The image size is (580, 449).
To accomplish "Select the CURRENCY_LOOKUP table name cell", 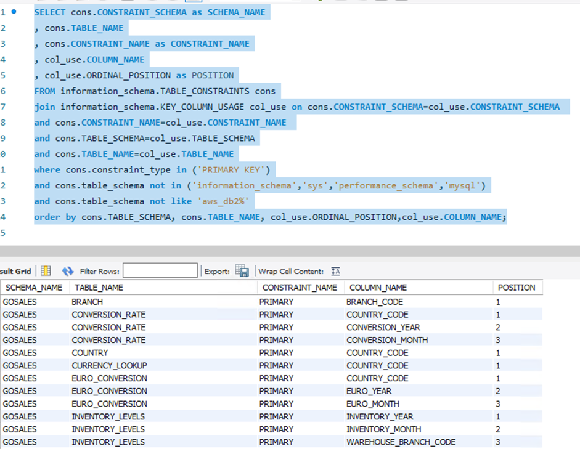I will coord(109,366).
